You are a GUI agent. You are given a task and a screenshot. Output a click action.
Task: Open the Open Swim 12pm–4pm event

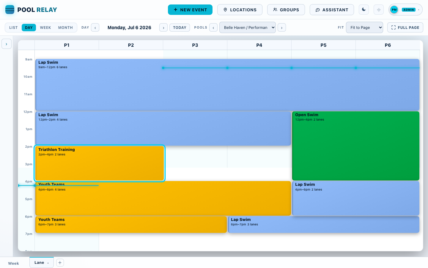[x=356, y=146]
